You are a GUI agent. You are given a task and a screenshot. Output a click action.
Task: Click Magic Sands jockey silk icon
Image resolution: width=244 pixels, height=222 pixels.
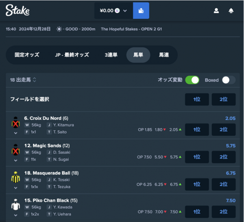point(15,150)
